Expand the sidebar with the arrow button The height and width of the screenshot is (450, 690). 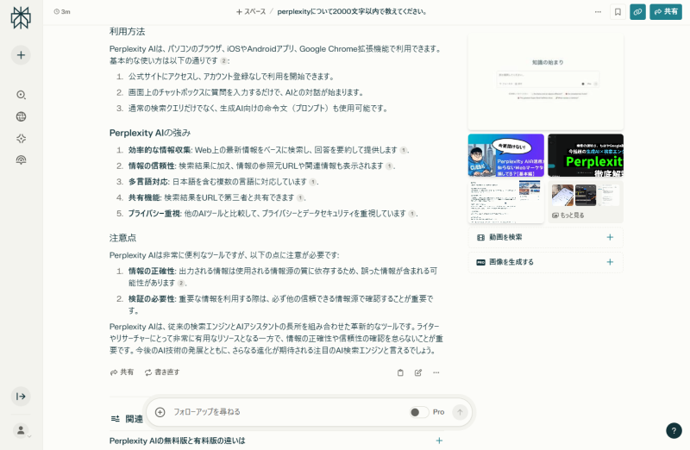pos(21,396)
